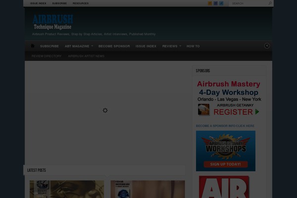Open Issue Index in main navigation

[146, 46]
